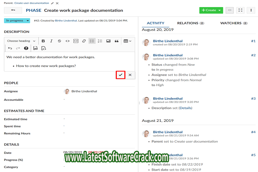Screen dimensions: 258x172
Task: Open activity link #5
Action: pos(253,155)
